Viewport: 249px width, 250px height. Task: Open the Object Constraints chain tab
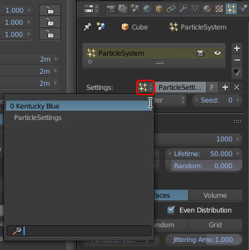(x=171, y=9)
